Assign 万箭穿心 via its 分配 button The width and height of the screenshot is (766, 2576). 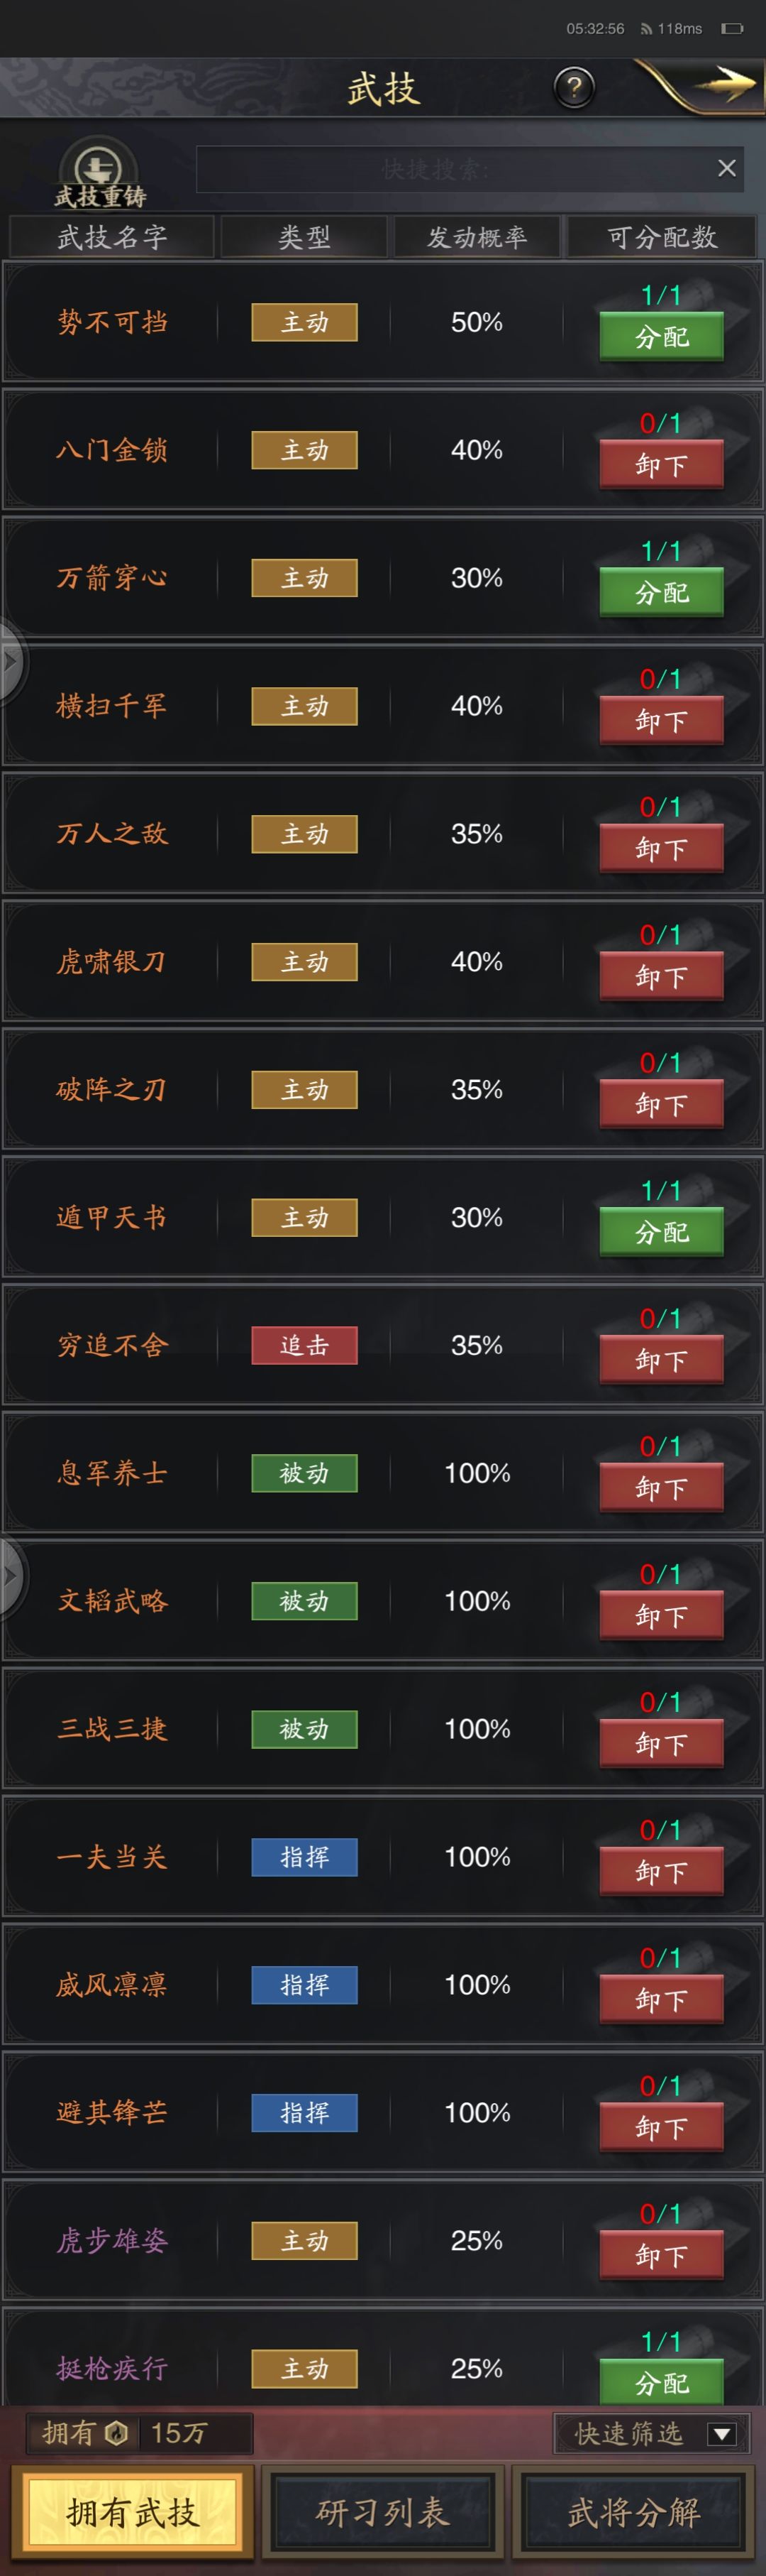(661, 591)
